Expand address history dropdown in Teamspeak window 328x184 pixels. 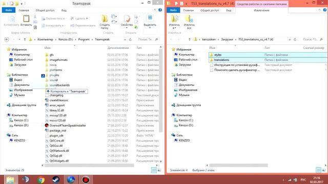[x=125, y=39]
